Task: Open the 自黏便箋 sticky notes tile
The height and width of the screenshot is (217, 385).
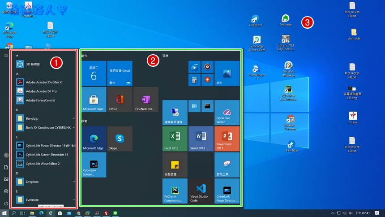Action: click(x=175, y=165)
